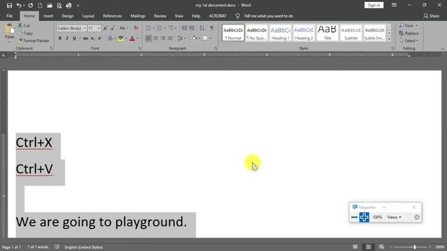
Task: Open the font name dropdown
Action: click(85, 28)
